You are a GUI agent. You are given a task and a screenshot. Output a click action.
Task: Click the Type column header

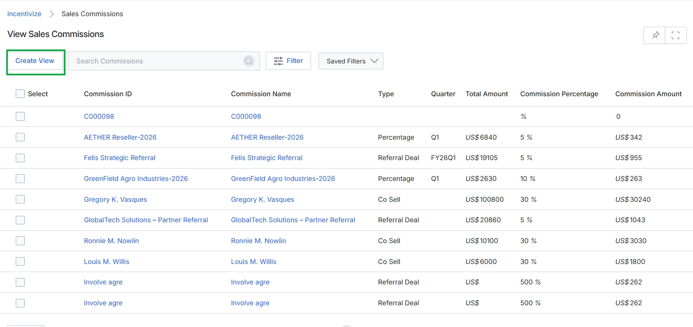click(386, 94)
